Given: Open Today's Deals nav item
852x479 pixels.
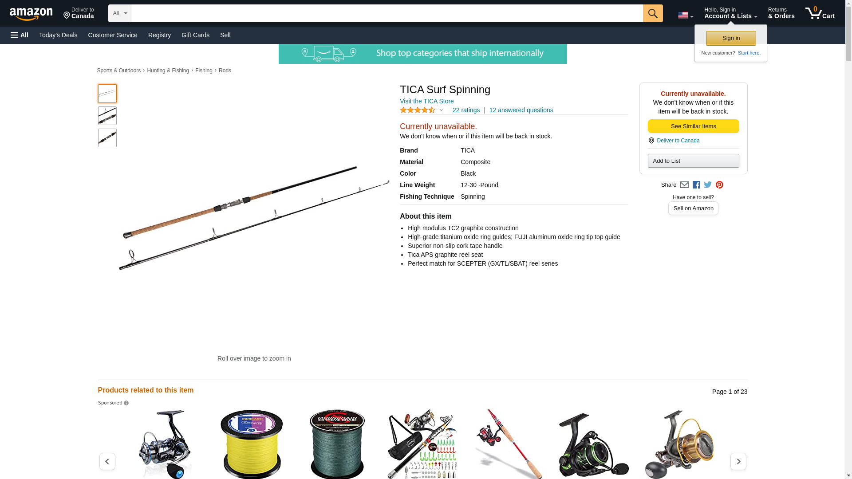Looking at the screenshot, I should [x=58, y=35].
